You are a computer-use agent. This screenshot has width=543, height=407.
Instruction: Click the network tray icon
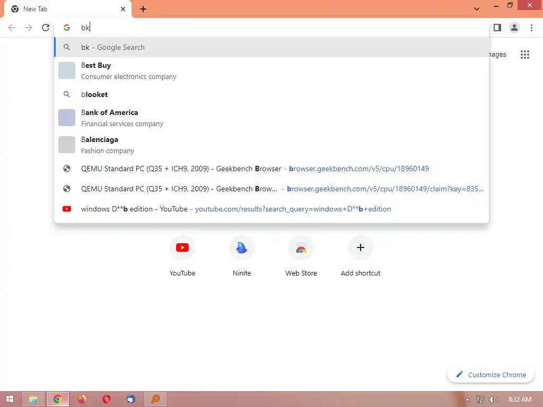480,400
